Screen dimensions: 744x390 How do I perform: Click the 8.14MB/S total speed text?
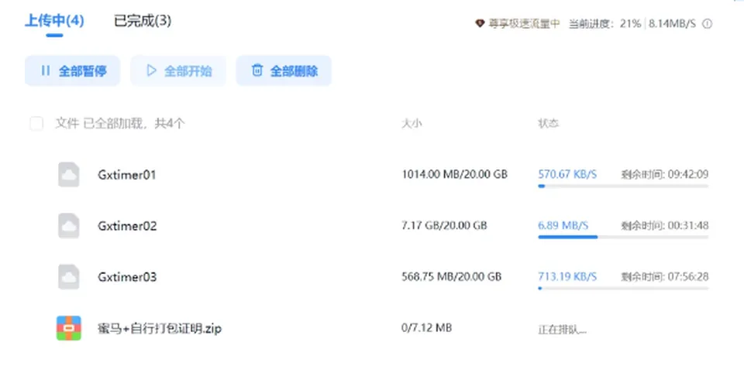672,24
